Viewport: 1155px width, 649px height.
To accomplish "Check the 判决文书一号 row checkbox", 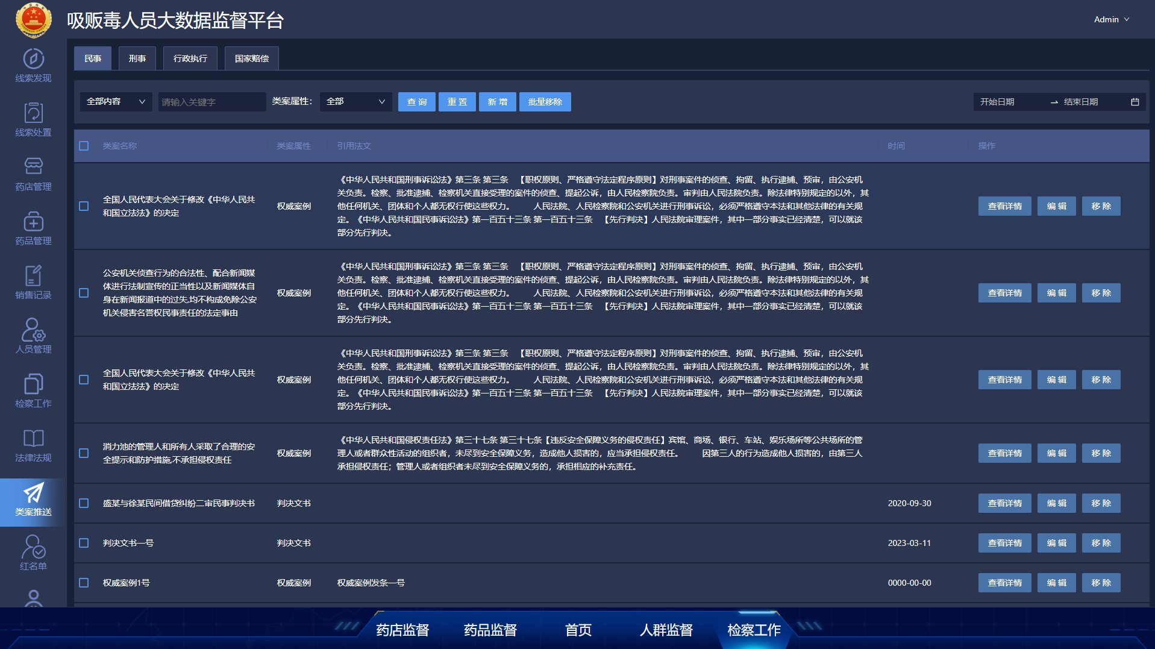I will [84, 543].
